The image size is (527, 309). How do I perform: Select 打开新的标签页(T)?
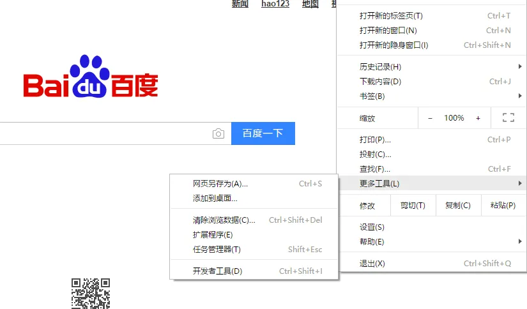(x=432, y=16)
